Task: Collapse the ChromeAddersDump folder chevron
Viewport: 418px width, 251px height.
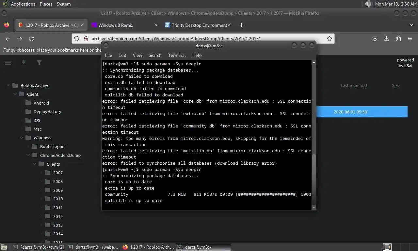Action: [28, 155]
